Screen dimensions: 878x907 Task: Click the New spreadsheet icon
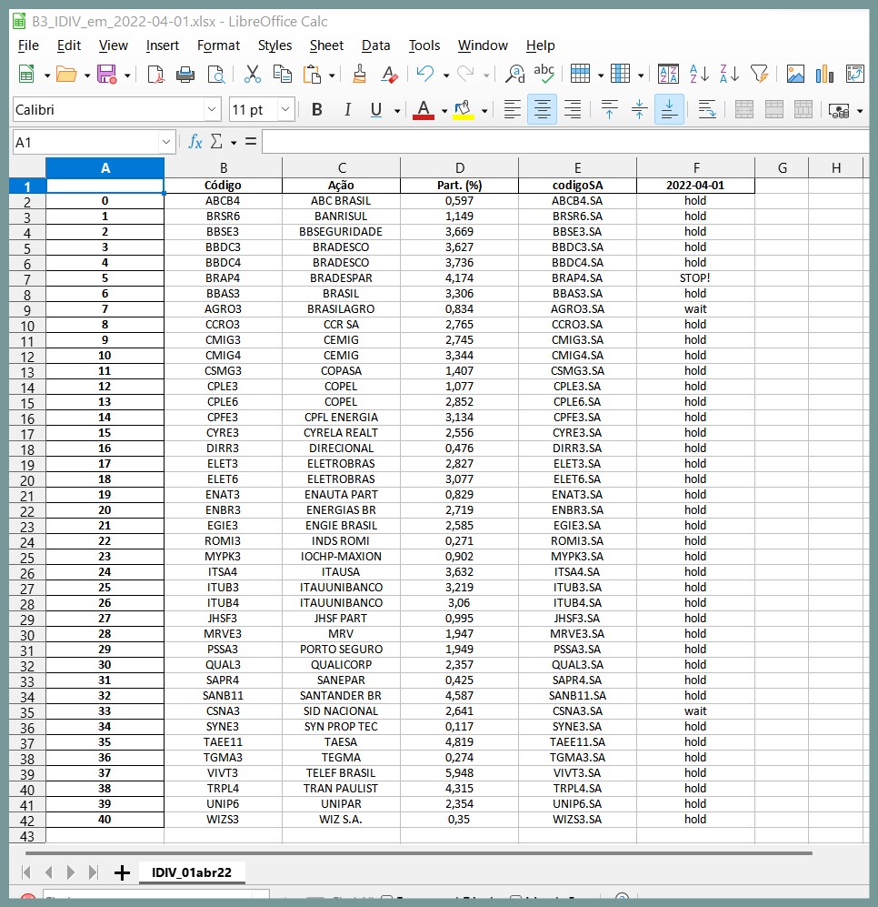26,74
